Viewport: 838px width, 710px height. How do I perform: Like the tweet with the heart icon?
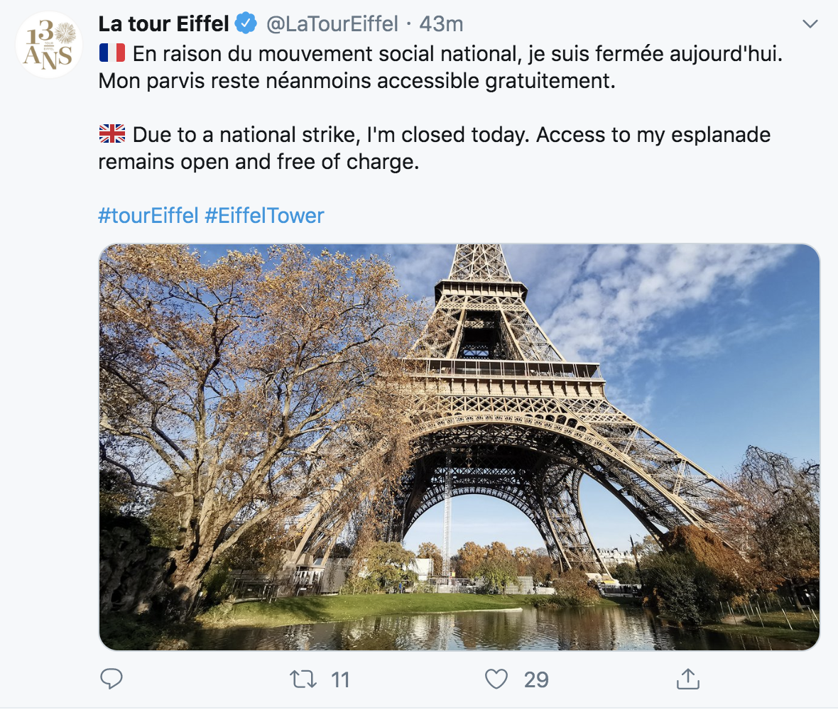coord(496,679)
